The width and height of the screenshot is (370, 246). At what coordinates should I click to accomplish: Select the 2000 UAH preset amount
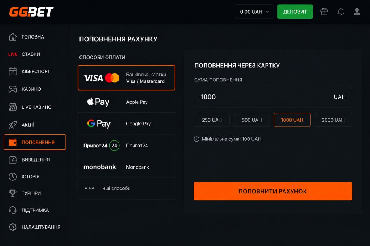tap(333, 120)
